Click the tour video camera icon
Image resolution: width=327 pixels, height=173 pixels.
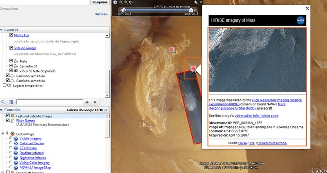(16, 71)
